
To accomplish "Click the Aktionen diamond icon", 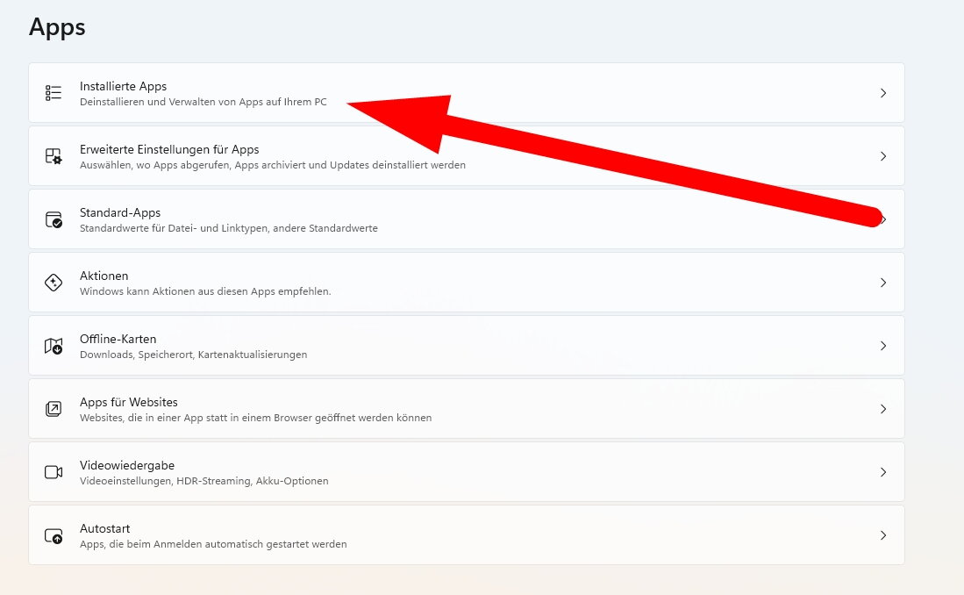I will (54, 283).
